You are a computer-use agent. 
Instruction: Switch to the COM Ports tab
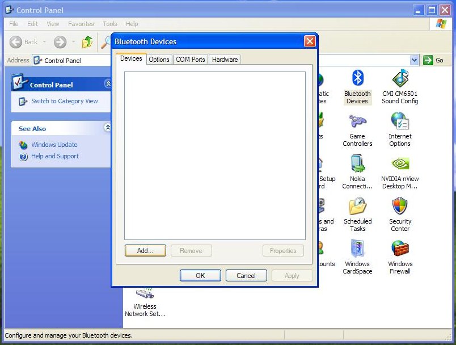(x=191, y=60)
